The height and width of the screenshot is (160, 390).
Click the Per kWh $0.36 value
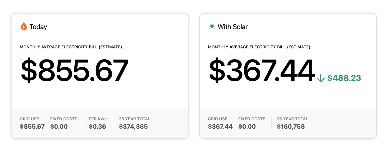[x=97, y=127]
